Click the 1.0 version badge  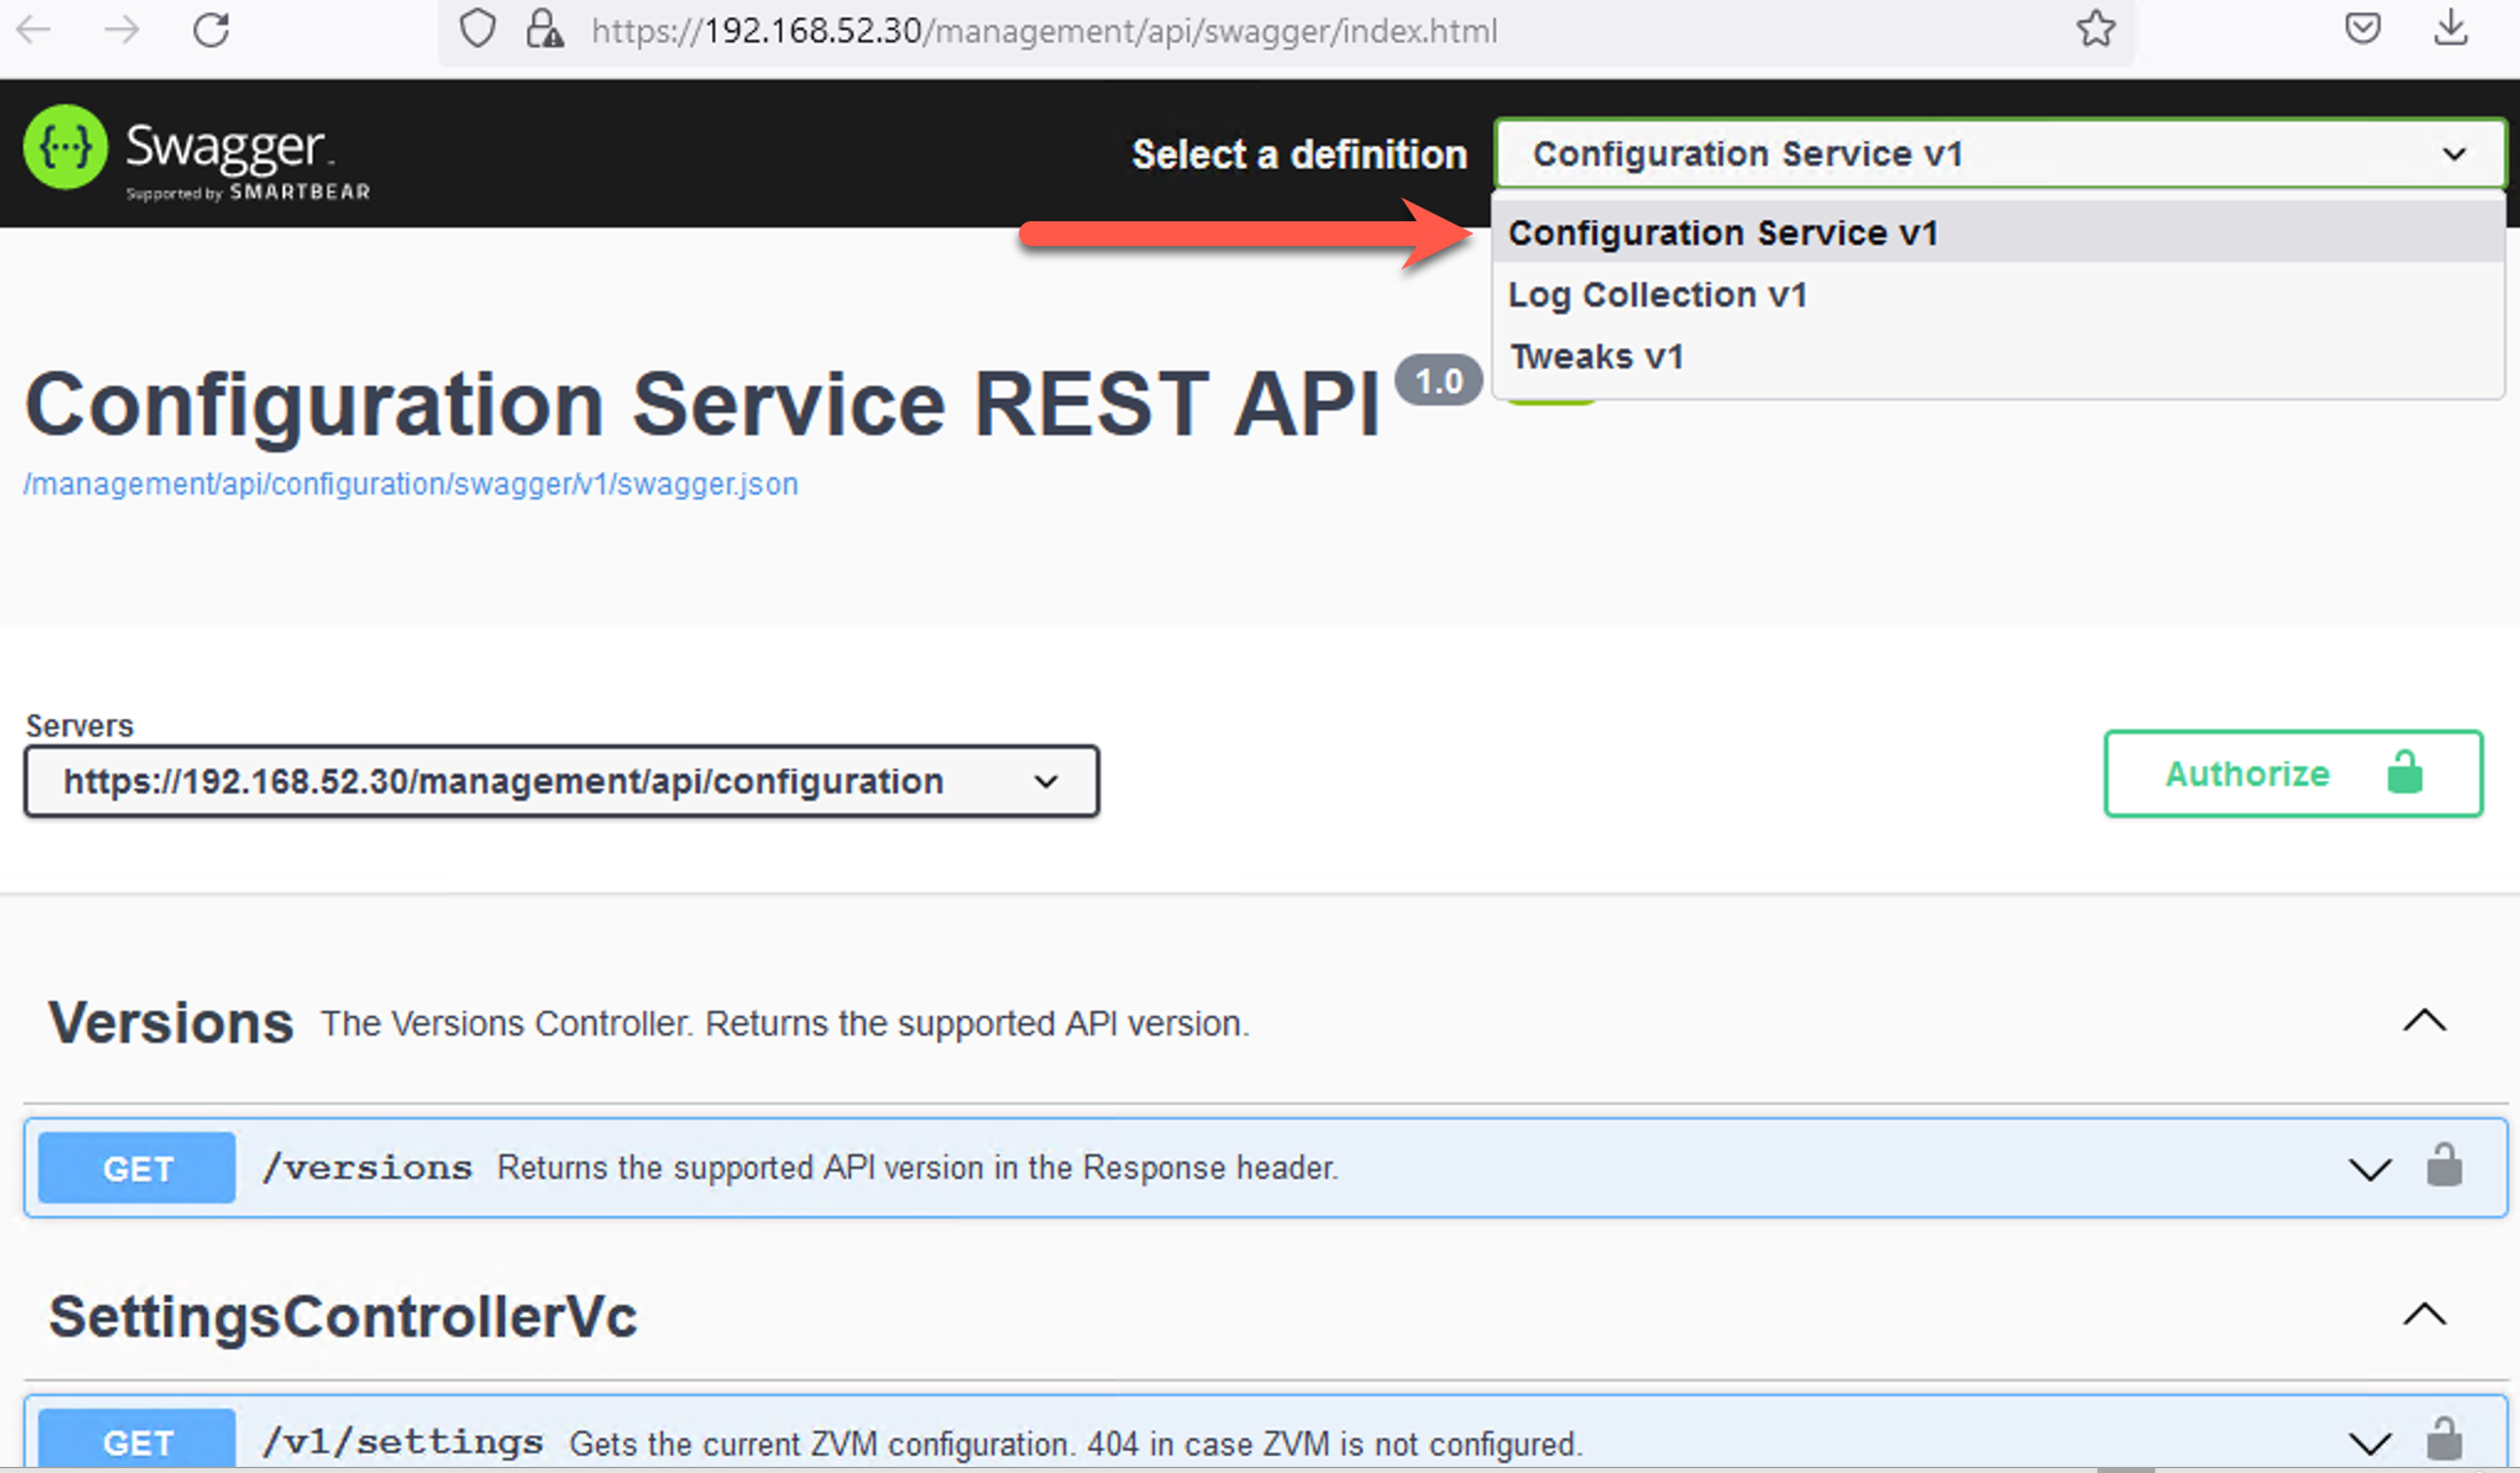[x=1438, y=381]
